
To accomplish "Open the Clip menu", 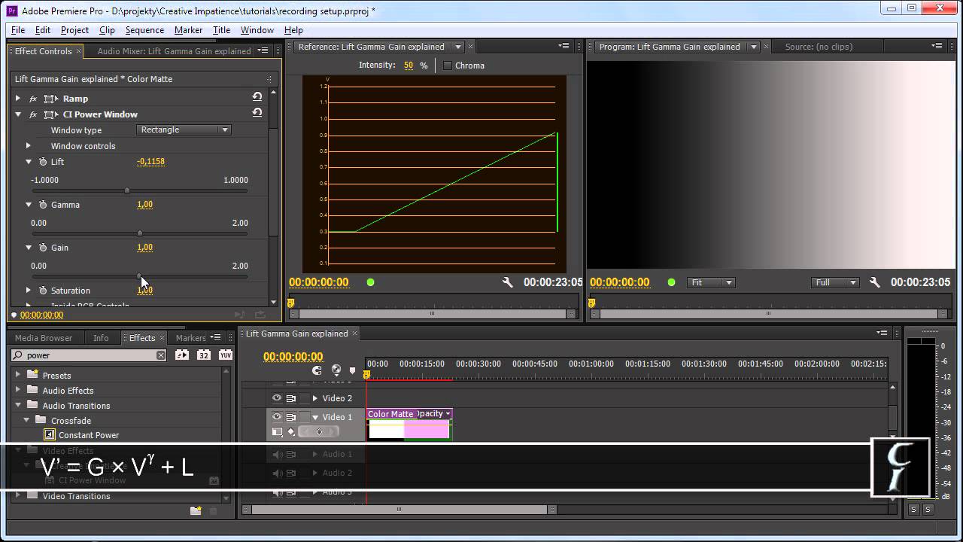I will pos(107,30).
